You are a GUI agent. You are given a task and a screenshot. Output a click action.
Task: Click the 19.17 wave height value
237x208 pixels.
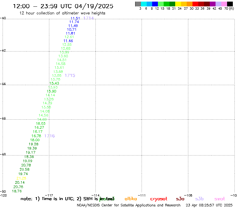pyautogui.click(x=30, y=153)
